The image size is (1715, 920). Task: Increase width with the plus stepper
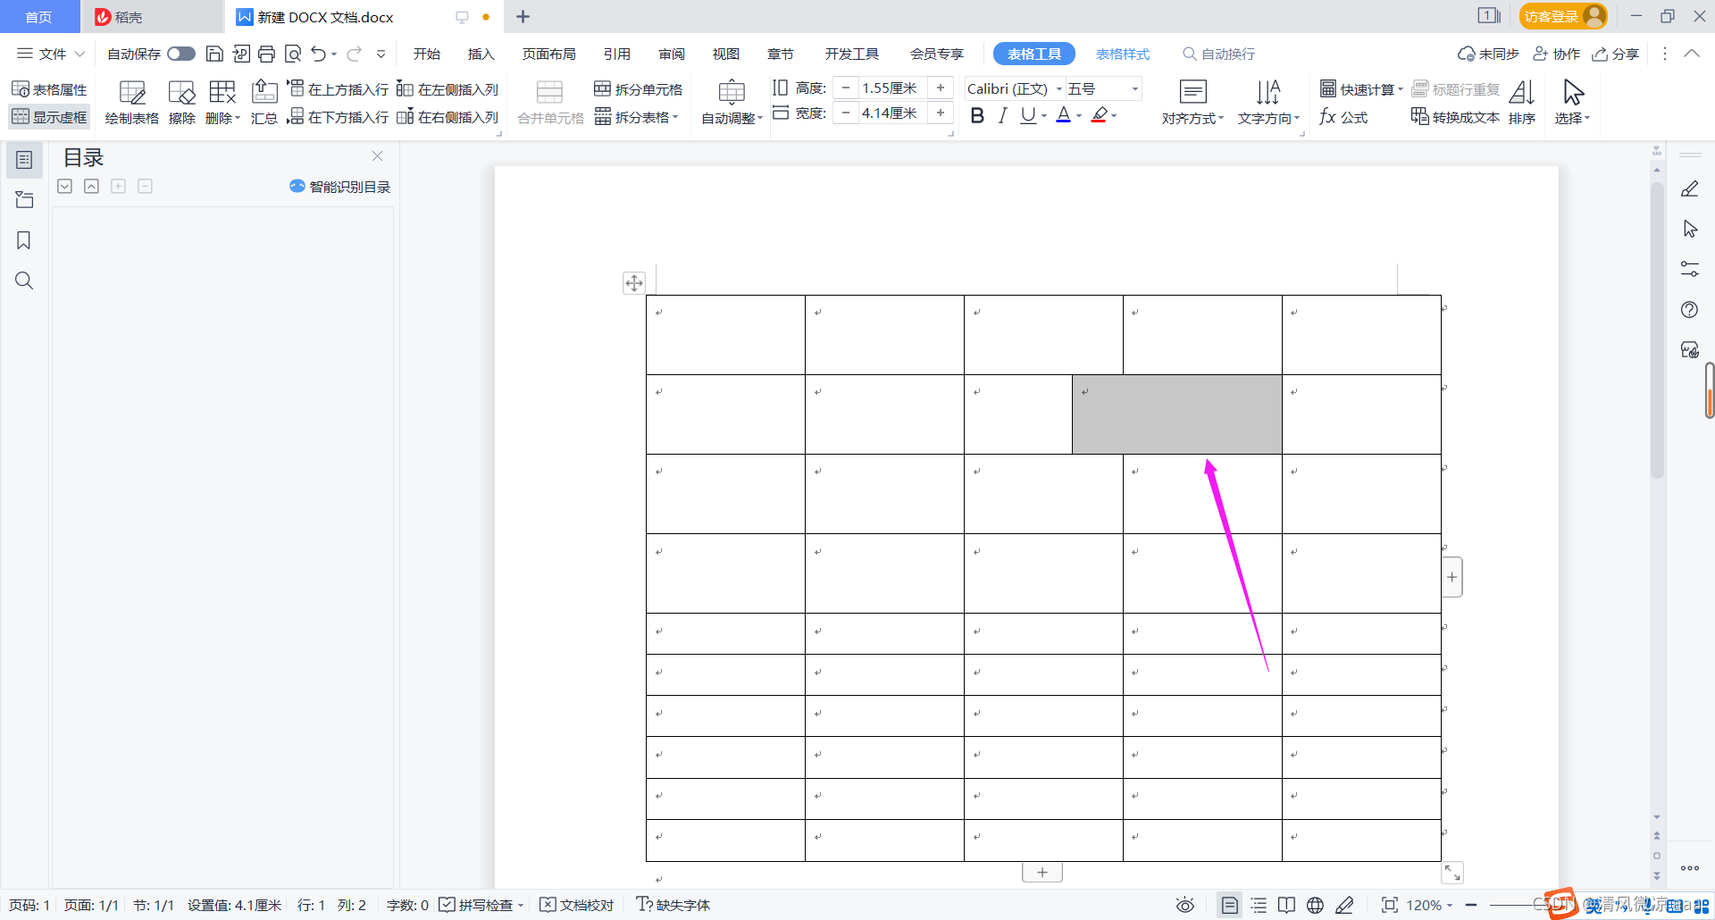coord(941,113)
